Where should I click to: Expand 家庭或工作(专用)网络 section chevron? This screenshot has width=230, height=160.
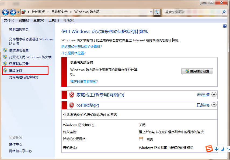(x=214, y=94)
